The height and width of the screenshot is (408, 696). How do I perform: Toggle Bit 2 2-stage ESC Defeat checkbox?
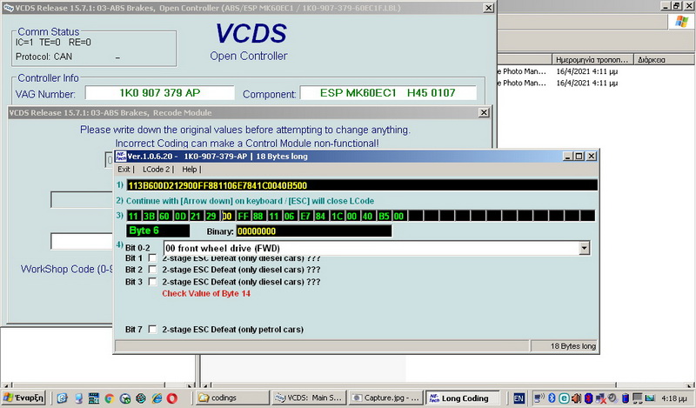click(x=152, y=270)
